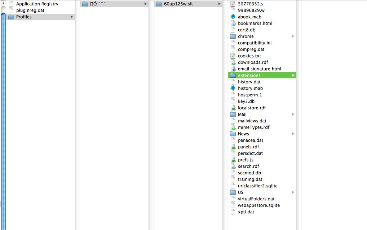Select the 99896829.w file name

(x=251, y=10)
